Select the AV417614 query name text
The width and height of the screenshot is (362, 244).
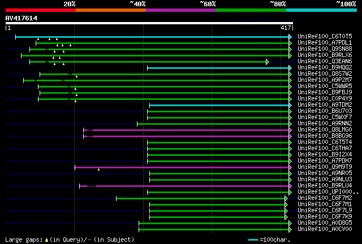click(x=21, y=18)
